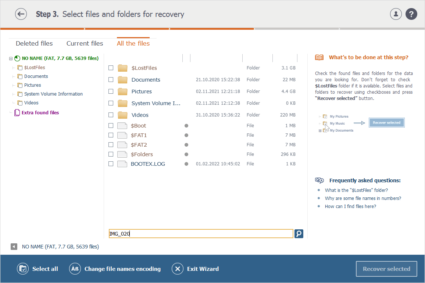Select System Volume Information in the tree
This screenshot has width=425, height=283.
click(53, 94)
